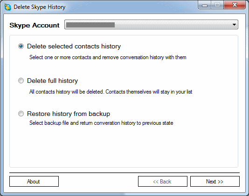This screenshot has width=249, height=196.
Task: Click the << Back button
Action: click(163, 182)
